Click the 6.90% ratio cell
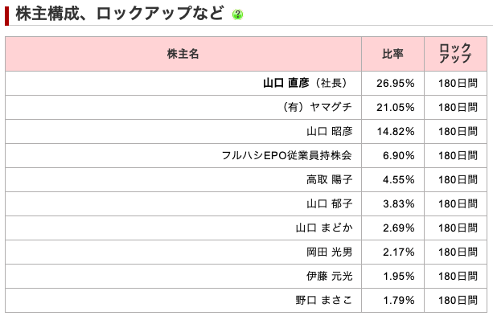Image resolution: width=493 pixels, height=316 pixels. pos(392,155)
